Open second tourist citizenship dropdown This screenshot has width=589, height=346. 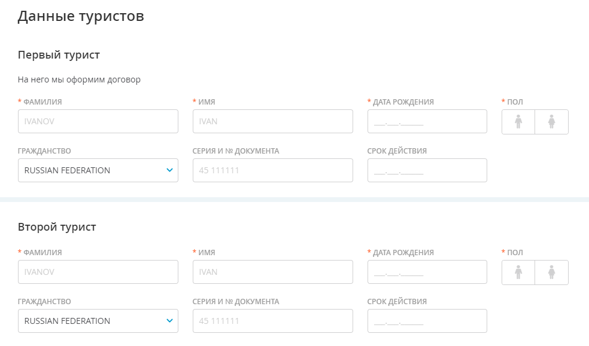click(98, 321)
